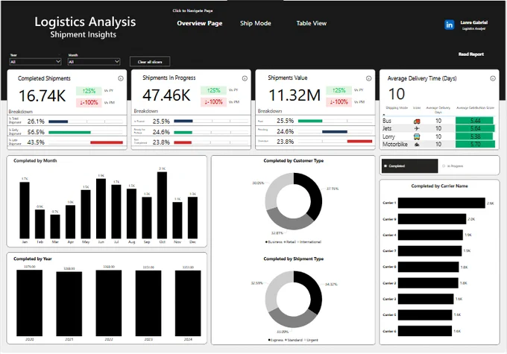Click the 11.32M shipments value figure

click(295, 95)
